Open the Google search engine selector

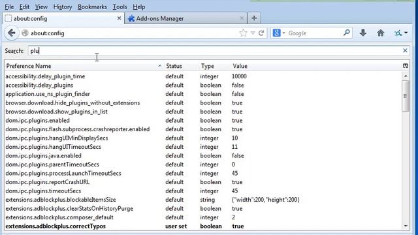click(x=279, y=33)
